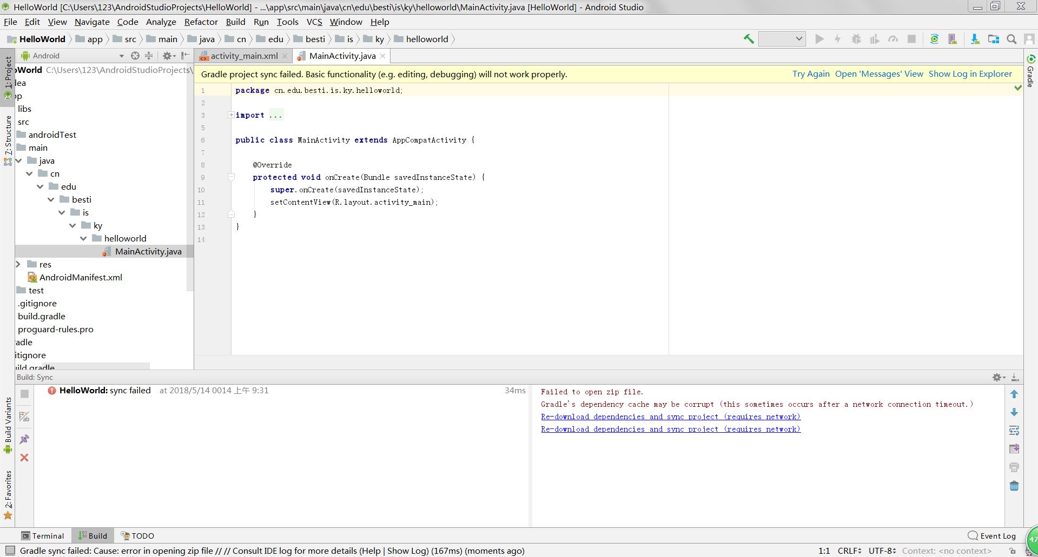This screenshot has width=1038, height=557.
Task: Open the VCS menu
Action: click(x=314, y=22)
